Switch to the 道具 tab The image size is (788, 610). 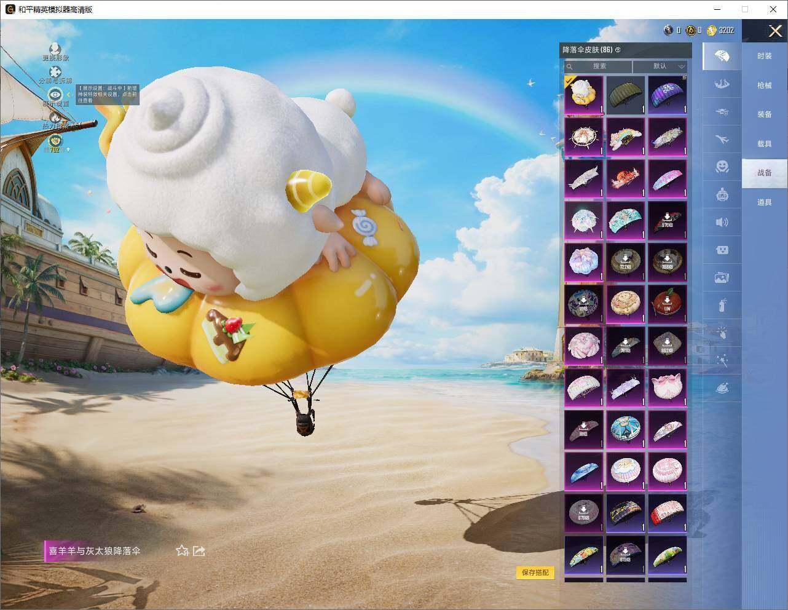(765, 202)
